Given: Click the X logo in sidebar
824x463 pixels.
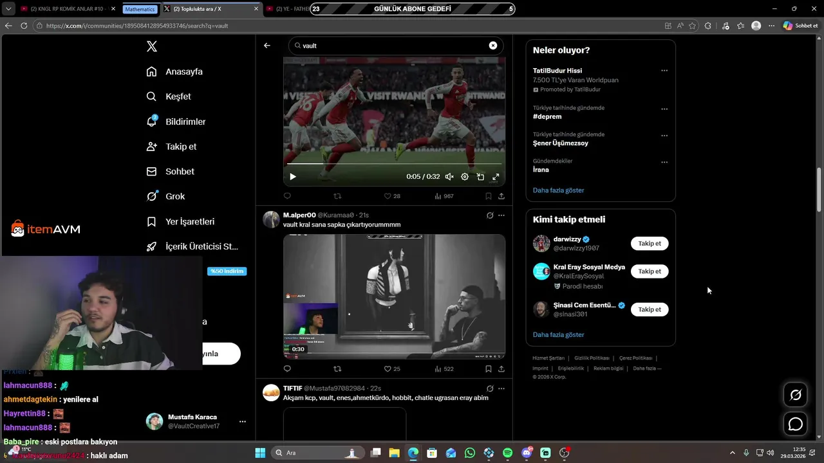Looking at the screenshot, I should tap(152, 46).
